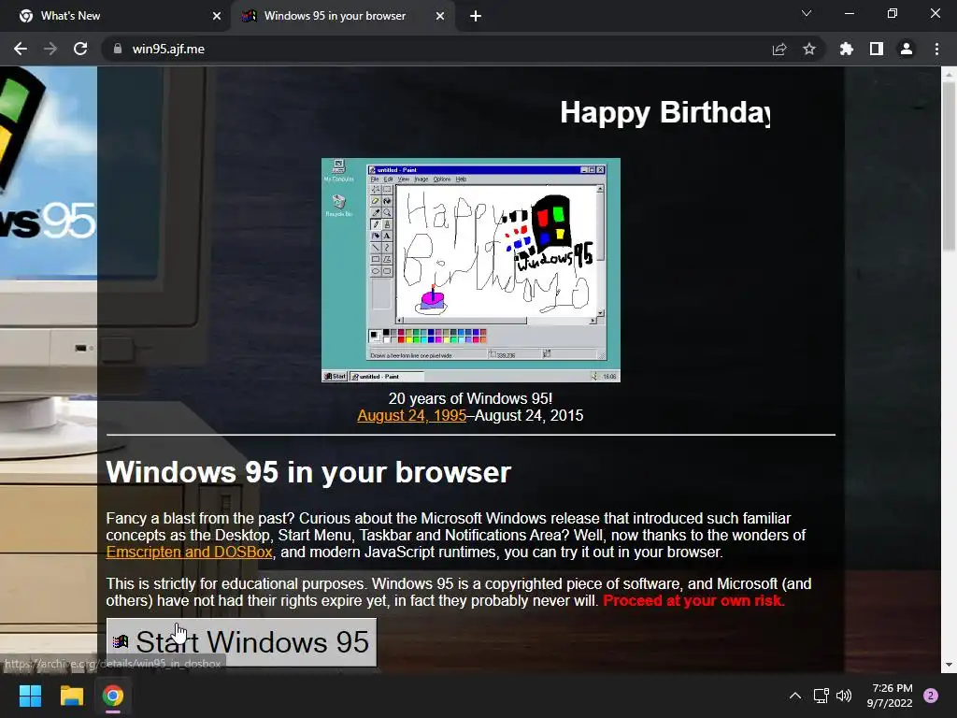Open the notification count badge
This screenshot has height=718, width=957.
tap(931, 696)
